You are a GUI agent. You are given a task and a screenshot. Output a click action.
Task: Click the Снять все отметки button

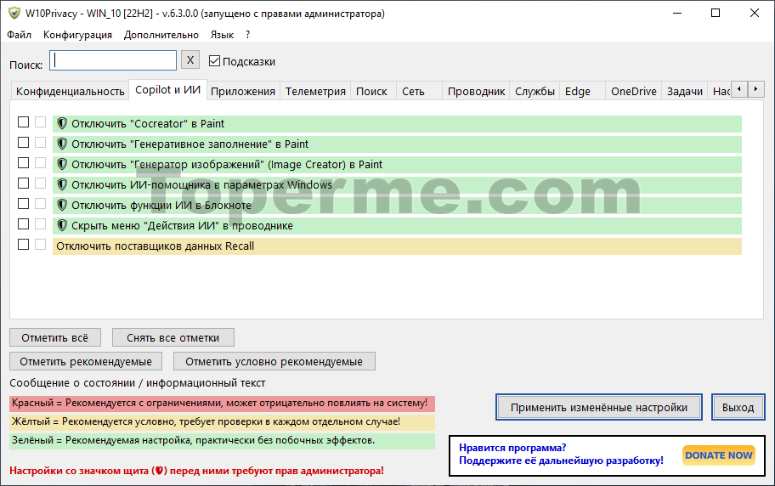tap(173, 337)
